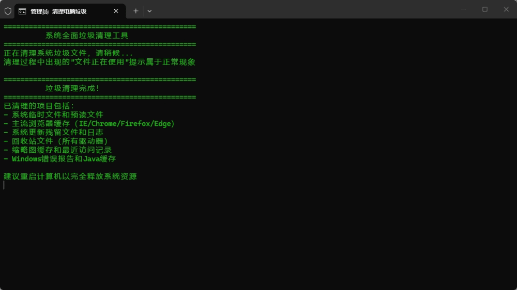Screen dimensions: 517x290
Task: Close the "清理电脑垃圾" tab
Action: pos(116,11)
